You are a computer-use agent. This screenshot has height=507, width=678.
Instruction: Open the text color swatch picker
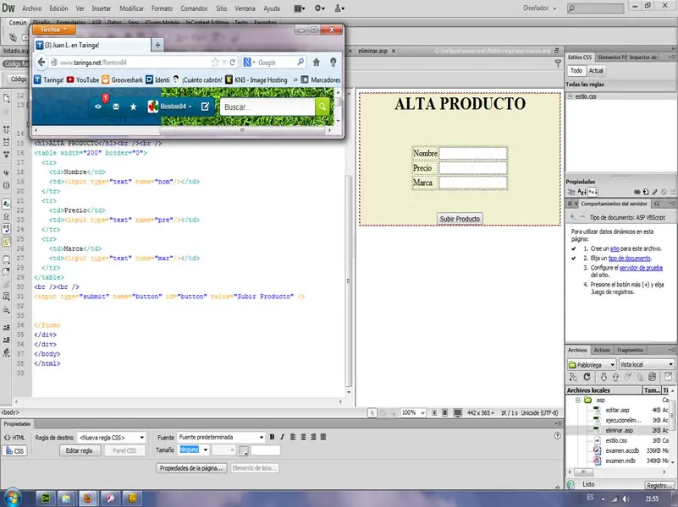point(243,451)
